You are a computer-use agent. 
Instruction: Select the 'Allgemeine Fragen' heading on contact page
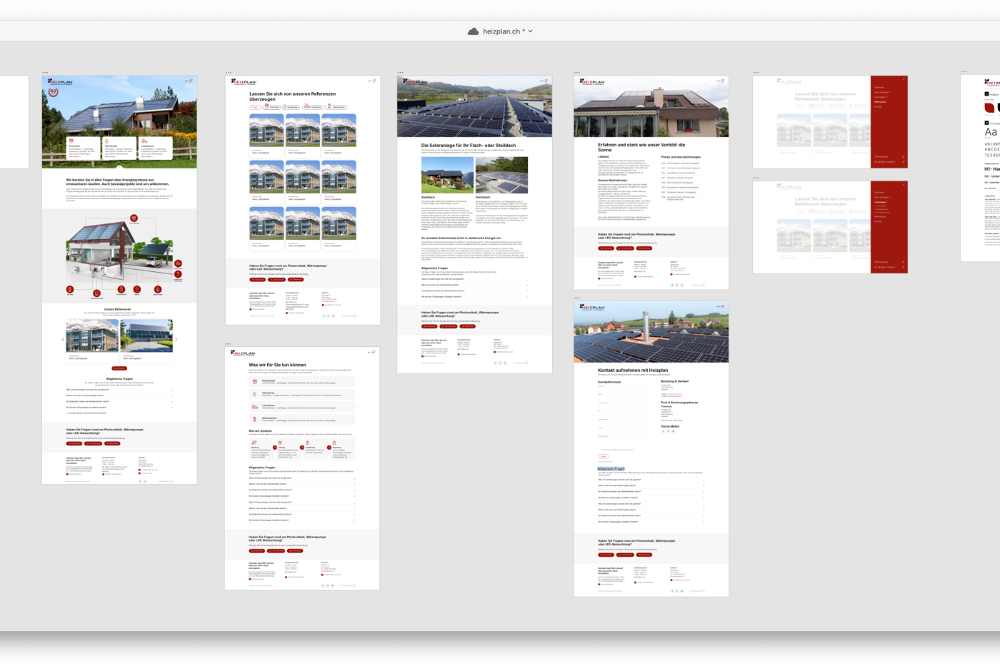[611, 469]
